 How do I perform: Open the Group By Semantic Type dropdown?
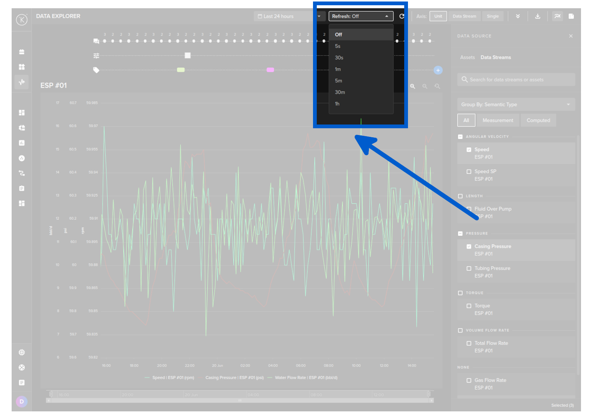pyautogui.click(x=516, y=105)
